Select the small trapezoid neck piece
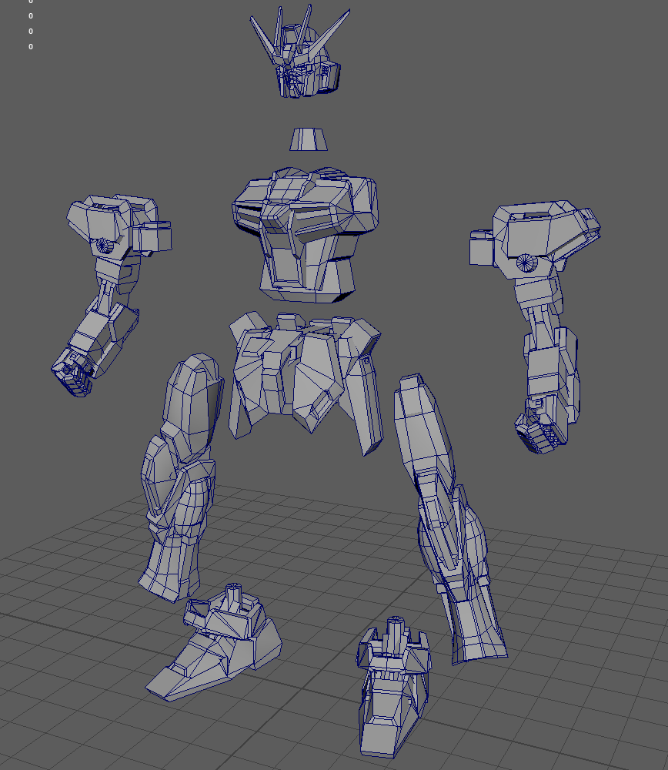This screenshot has height=770, width=668. 309,139
